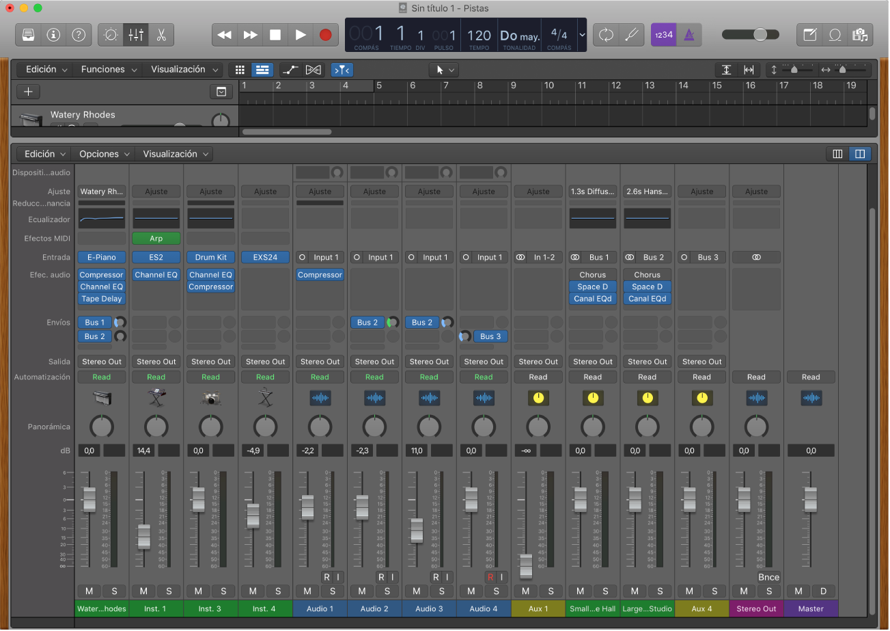Solo the Inst. 3 channel
Screen dimensions: 890x631
tap(223, 591)
